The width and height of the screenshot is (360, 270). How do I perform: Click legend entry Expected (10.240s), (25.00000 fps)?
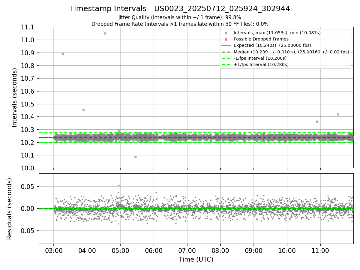[272, 45]
